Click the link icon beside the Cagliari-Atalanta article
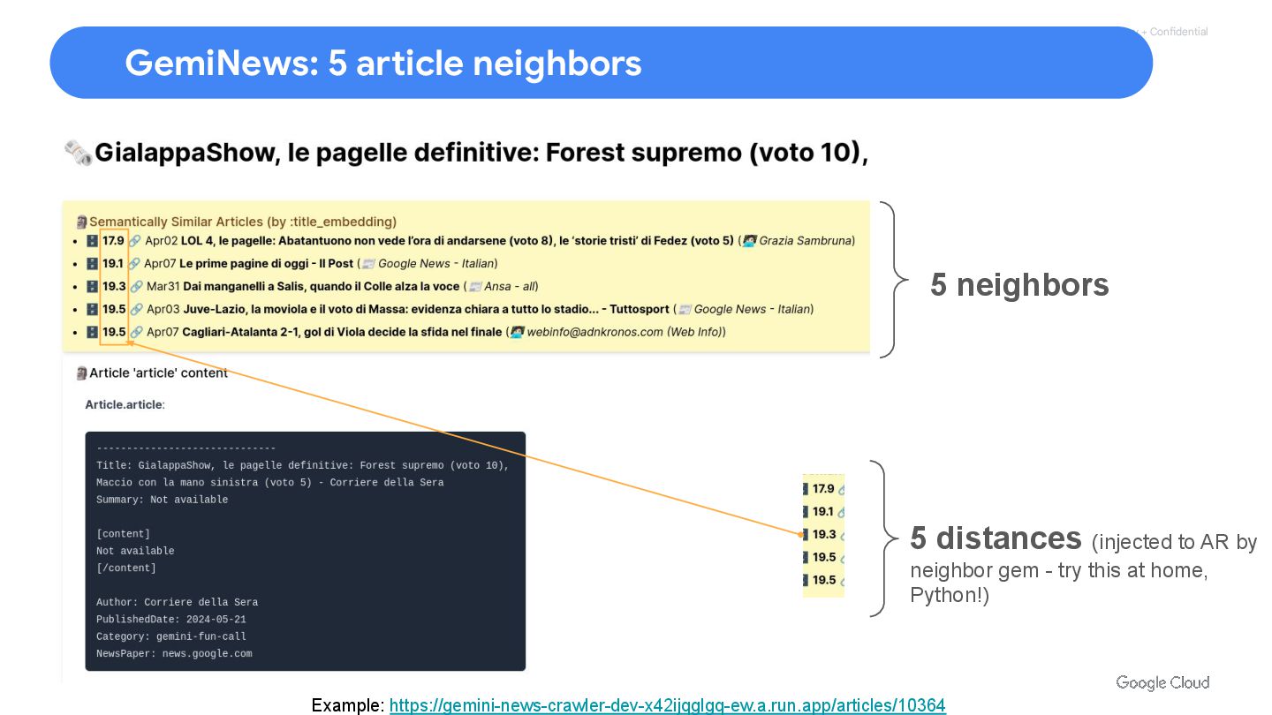Viewport: 1272px width, 715px height. pos(137,332)
